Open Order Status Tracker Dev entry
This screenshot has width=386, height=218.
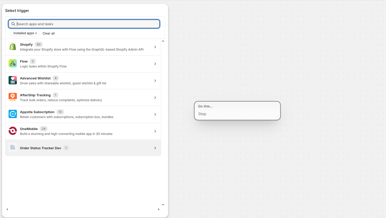tap(83, 148)
